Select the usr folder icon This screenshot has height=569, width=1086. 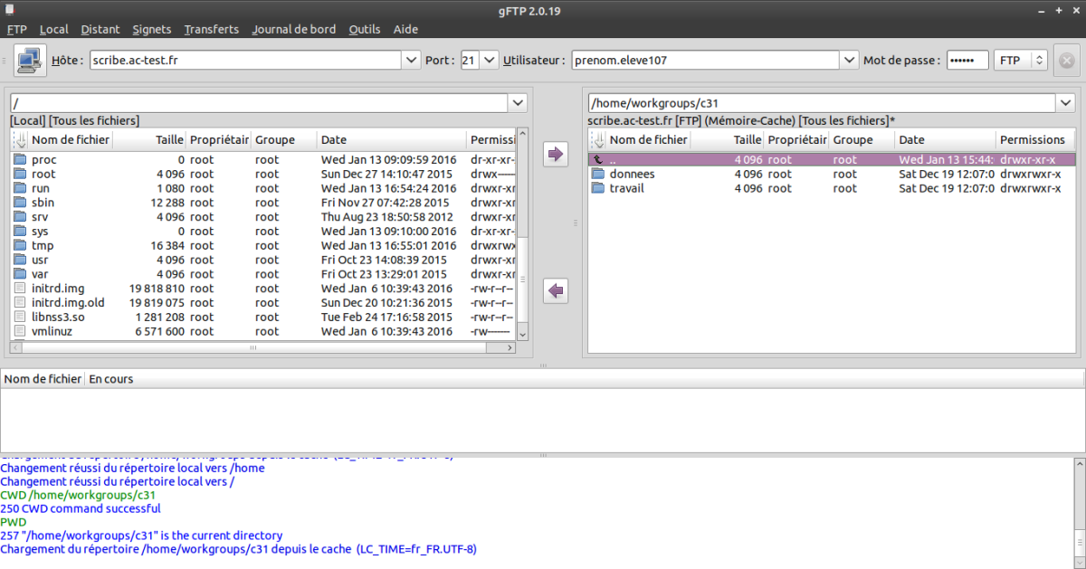21,260
